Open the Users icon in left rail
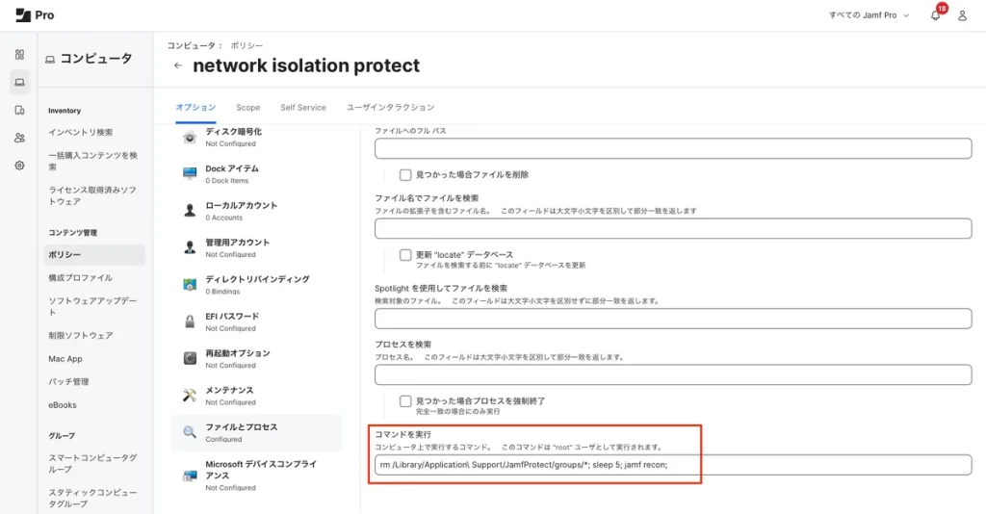Image resolution: width=986 pixels, height=514 pixels. pos(19,138)
